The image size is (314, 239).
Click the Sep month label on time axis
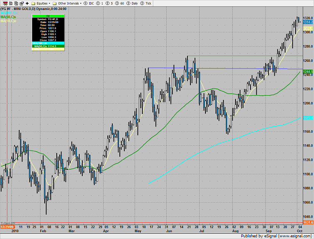(268, 231)
